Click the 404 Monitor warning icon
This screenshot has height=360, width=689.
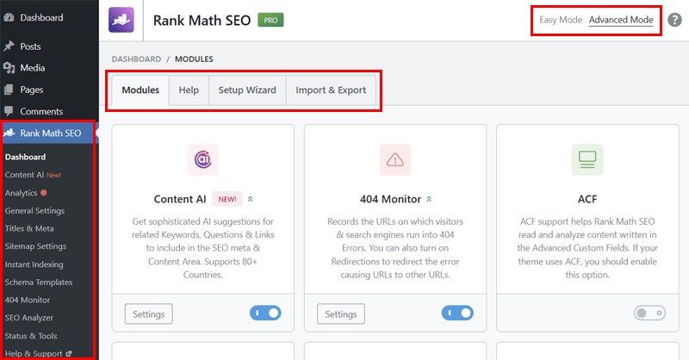[395, 159]
